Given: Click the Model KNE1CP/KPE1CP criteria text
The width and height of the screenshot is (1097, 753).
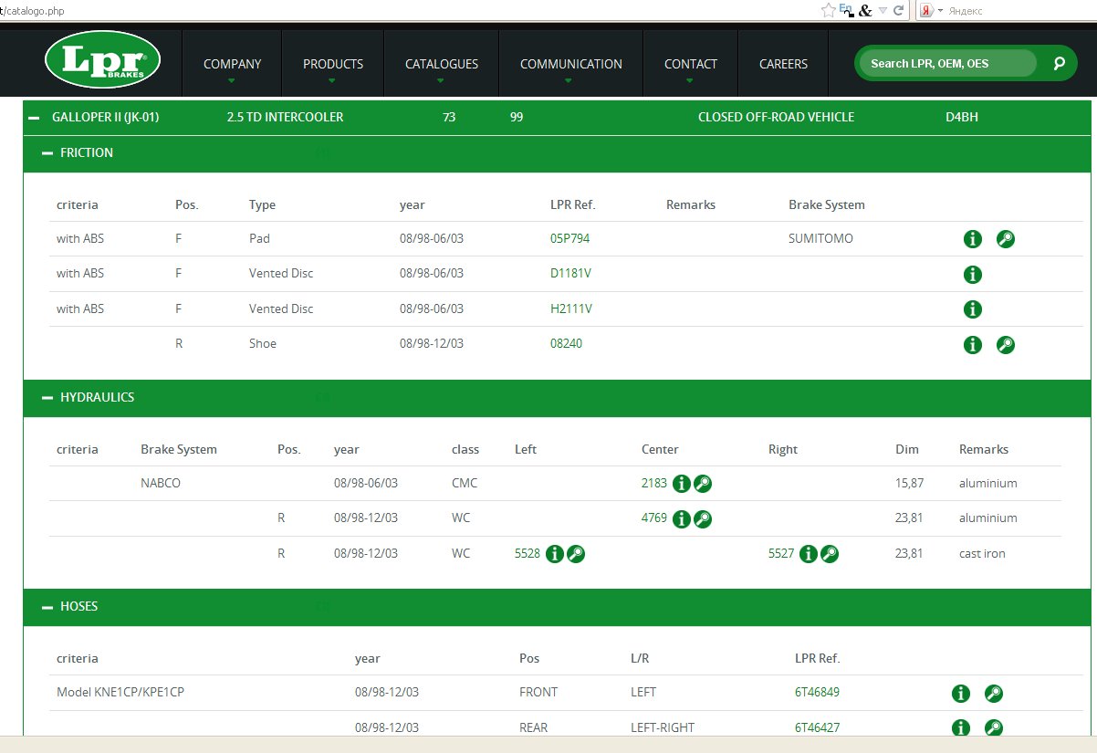Looking at the screenshot, I should (x=120, y=692).
